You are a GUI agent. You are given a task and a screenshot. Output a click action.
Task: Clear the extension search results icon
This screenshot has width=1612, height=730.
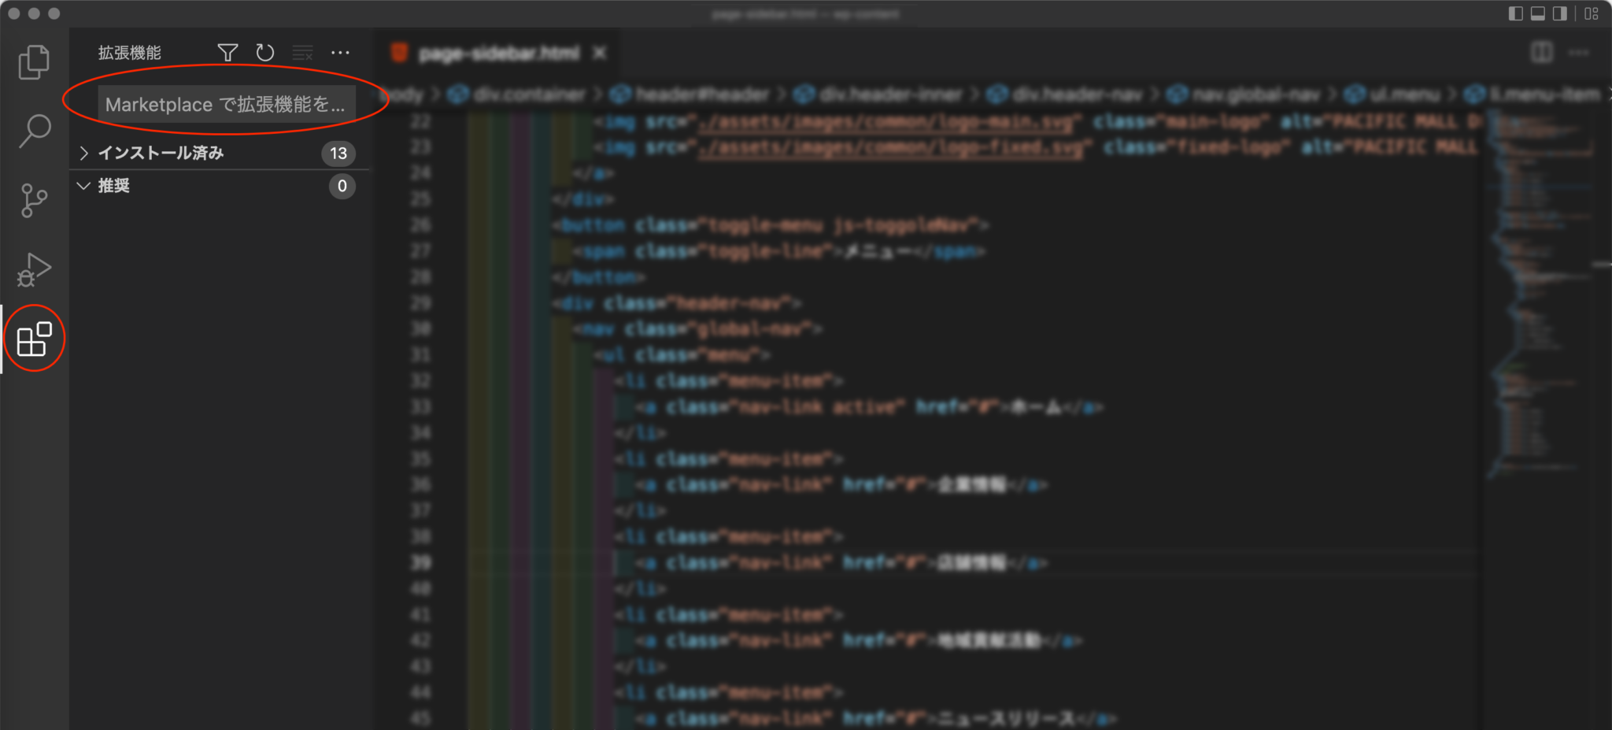[303, 52]
